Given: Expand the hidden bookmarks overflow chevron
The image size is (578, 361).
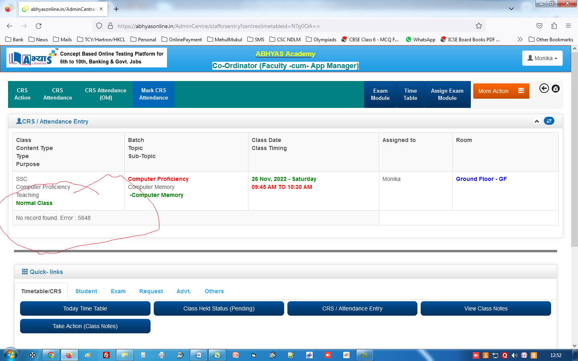Looking at the screenshot, I should point(520,39).
